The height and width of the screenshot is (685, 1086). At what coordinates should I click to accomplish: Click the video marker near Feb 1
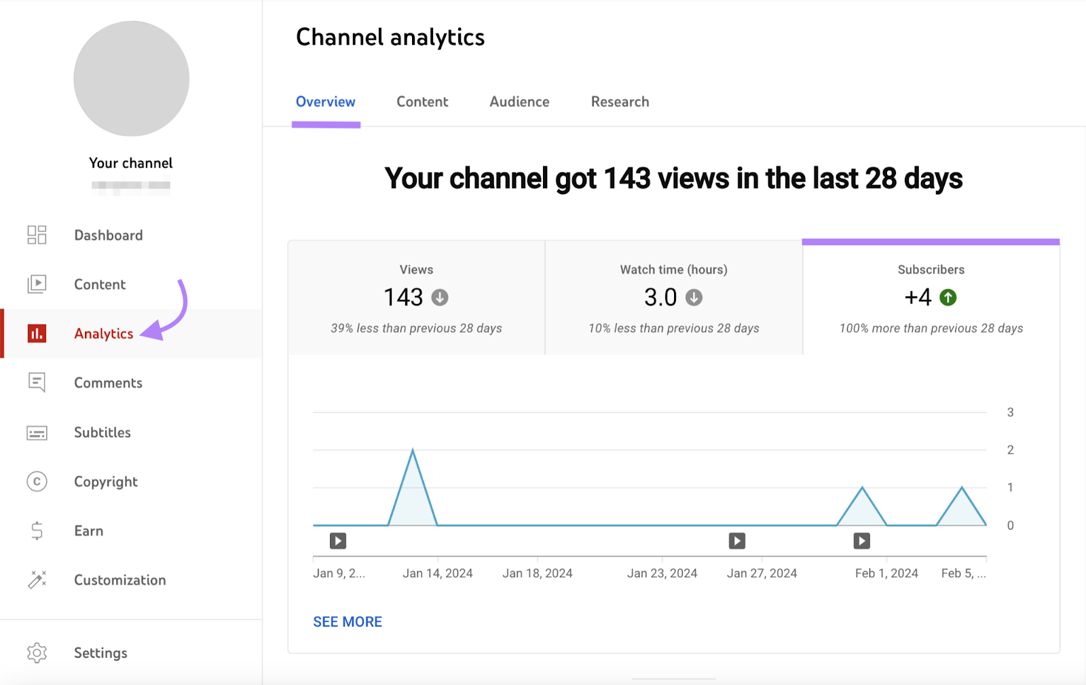click(861, 540)
